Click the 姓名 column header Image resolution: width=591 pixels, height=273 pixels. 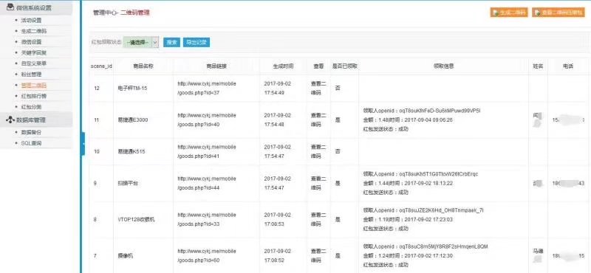tap(538, 66)
